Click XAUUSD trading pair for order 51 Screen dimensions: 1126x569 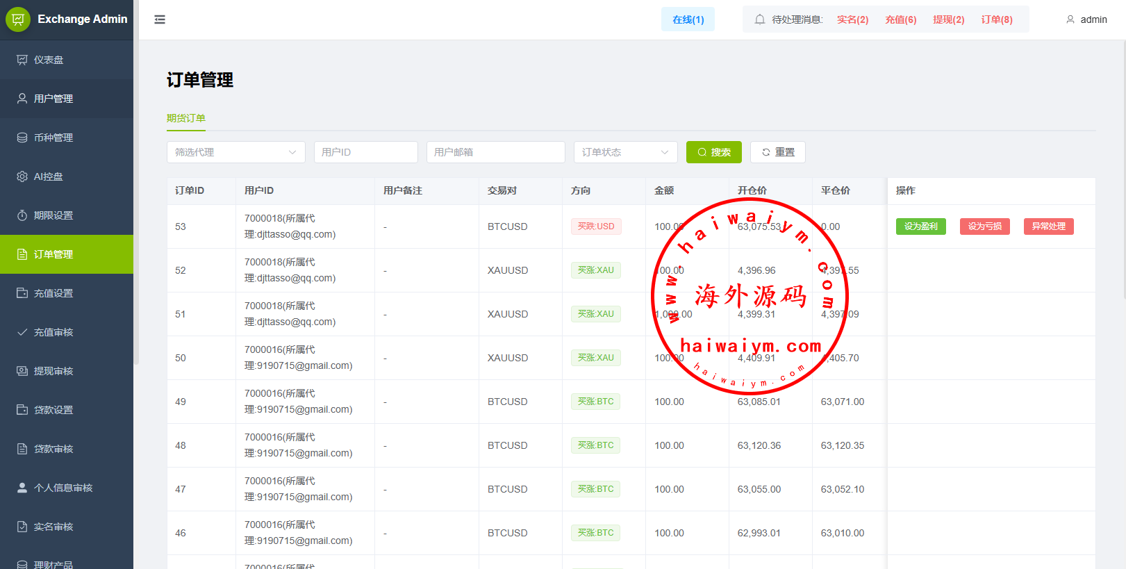click(508, 314)
